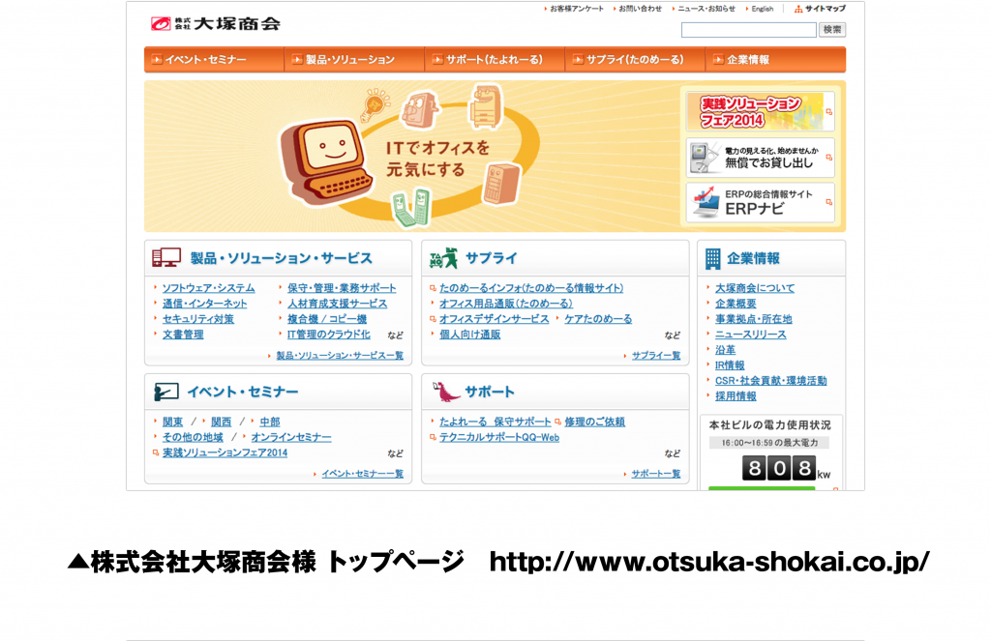991x641 pixels.
Task: Click the blue building icon beside 企業情報
Action: [712, 258]
